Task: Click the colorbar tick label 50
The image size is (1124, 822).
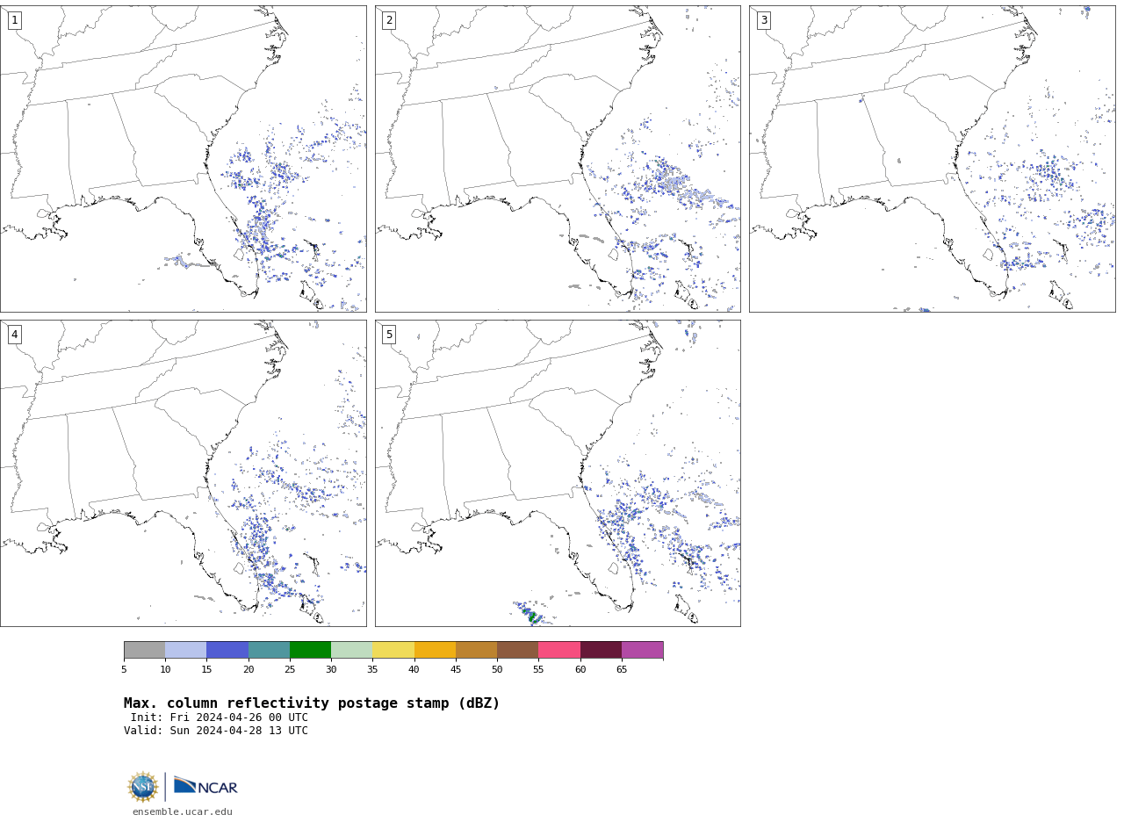Action: pos(497,670)
